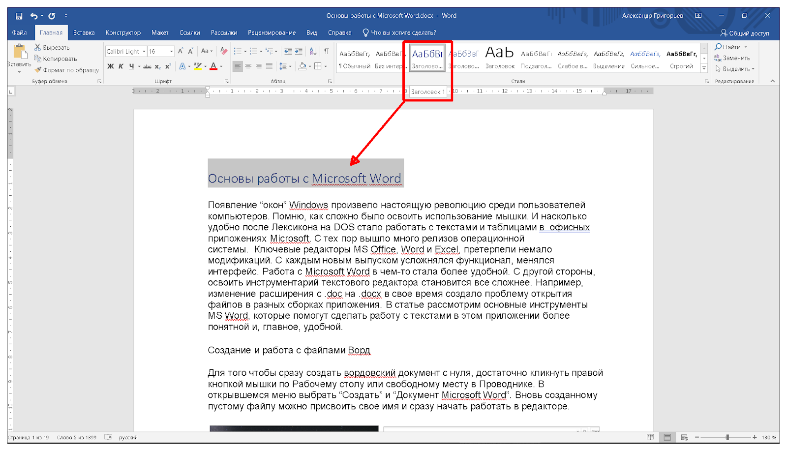Image resolution: width=787 pixels, height=451 pixels.
Task: Apply the red font color (A) button
Action: [x=213, y=66]
